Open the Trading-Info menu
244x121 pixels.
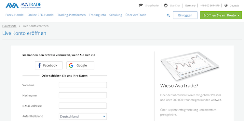[97, 15]
